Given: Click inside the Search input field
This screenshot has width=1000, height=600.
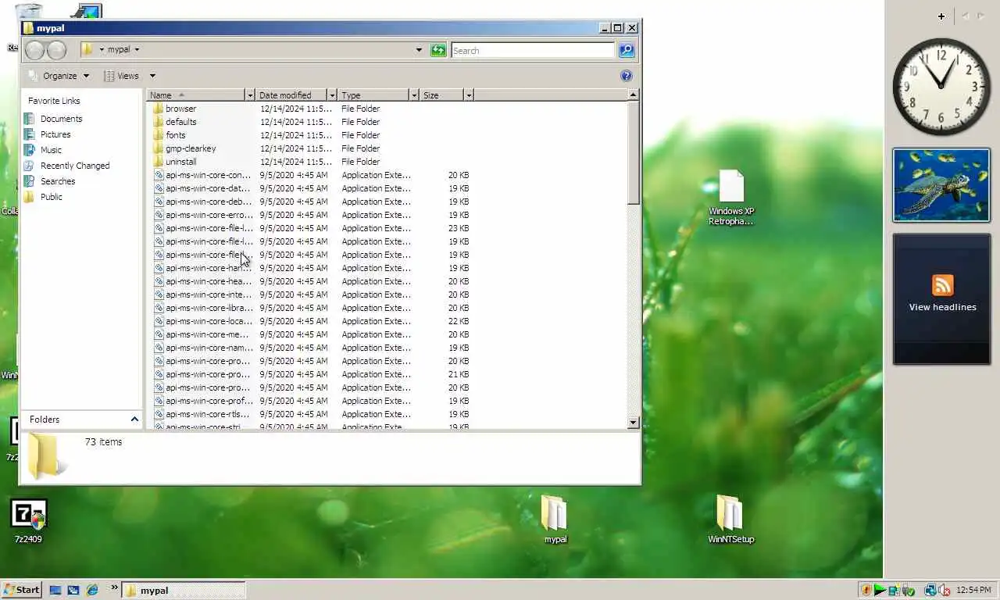Looking at the screenshot, I should pyautogui.click(x=534, y=50).
